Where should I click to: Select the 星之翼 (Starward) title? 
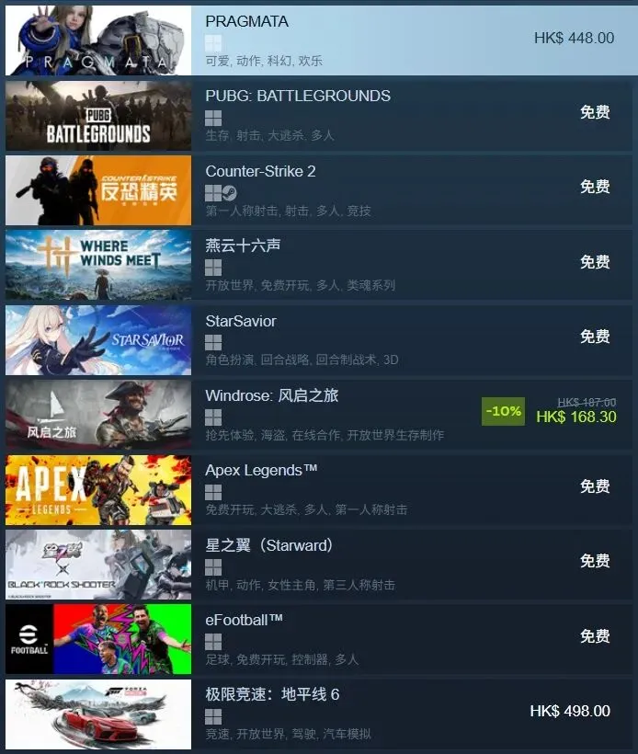pos(269,545)
